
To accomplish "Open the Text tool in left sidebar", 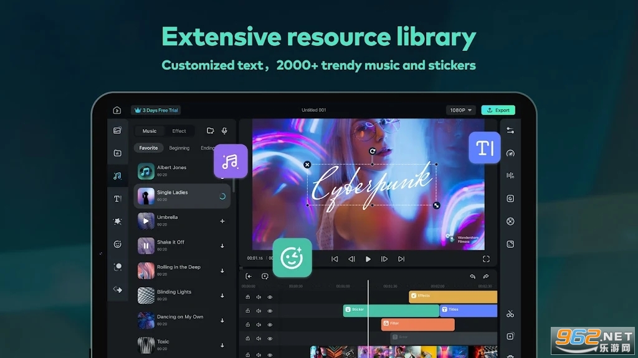I will (117, 199).
